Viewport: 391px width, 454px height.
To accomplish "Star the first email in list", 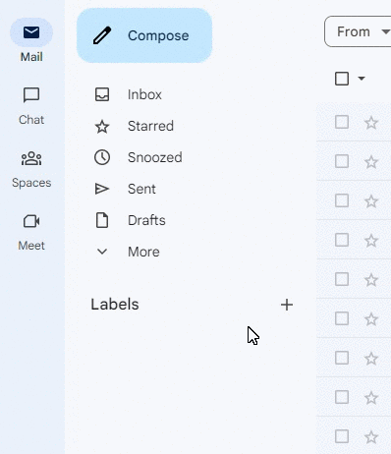I will (371, 123).
